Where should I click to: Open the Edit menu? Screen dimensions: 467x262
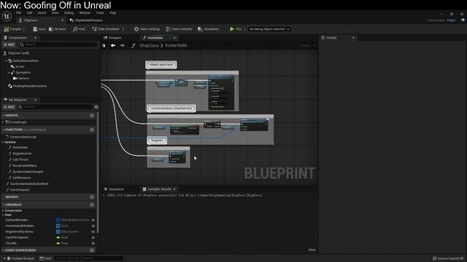click(29, 13)
